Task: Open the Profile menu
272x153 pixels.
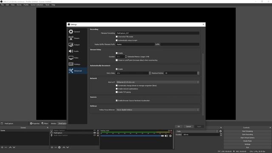Action: pyautogui.click(x=26, y=5)
